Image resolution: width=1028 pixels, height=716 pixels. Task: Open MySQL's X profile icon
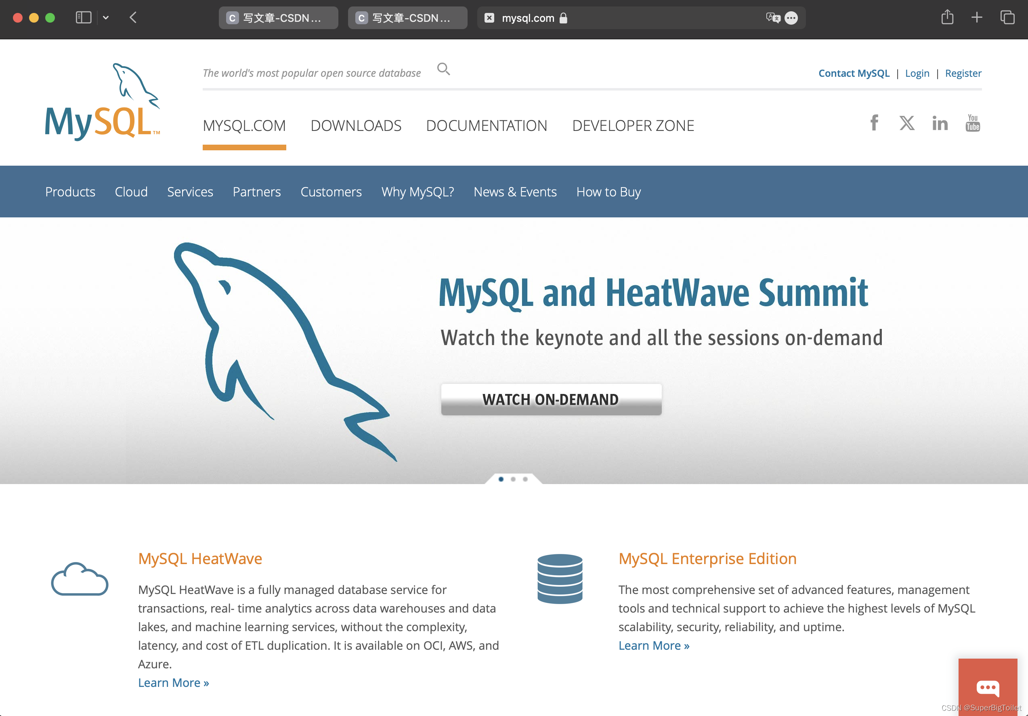906,123
